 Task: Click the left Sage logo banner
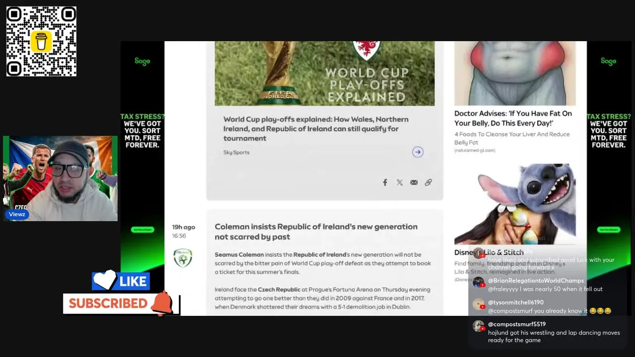pyautogui.click(x=142, y=61)
